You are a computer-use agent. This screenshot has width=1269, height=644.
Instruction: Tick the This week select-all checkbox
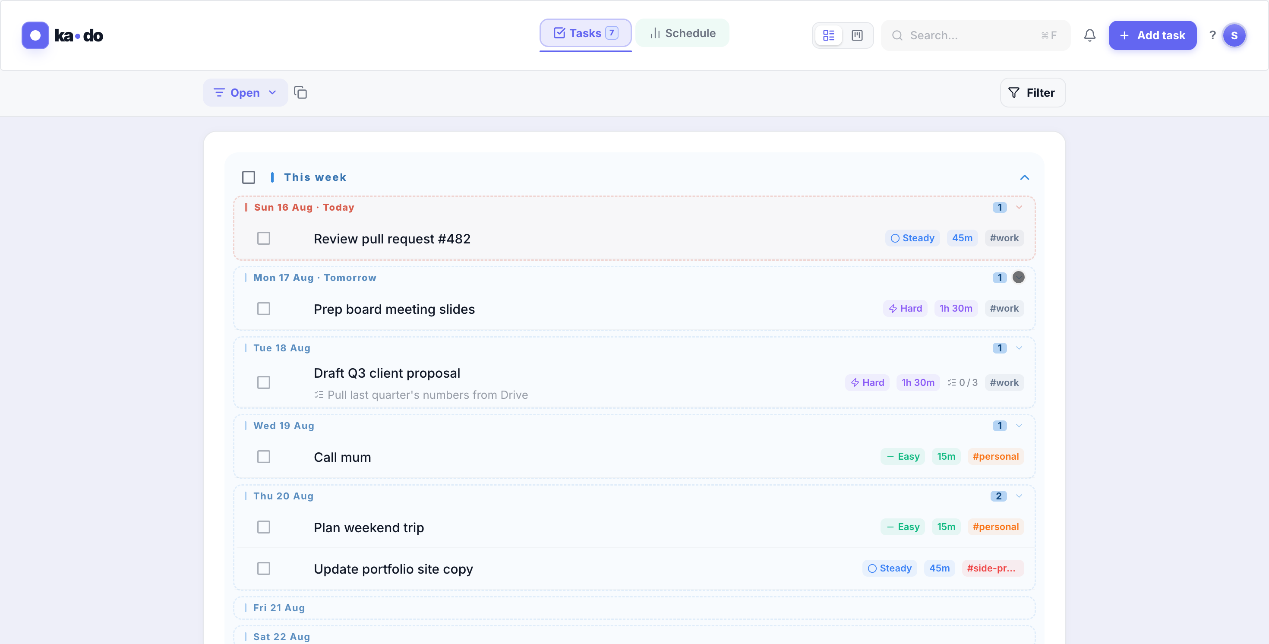tap(249, 177)
